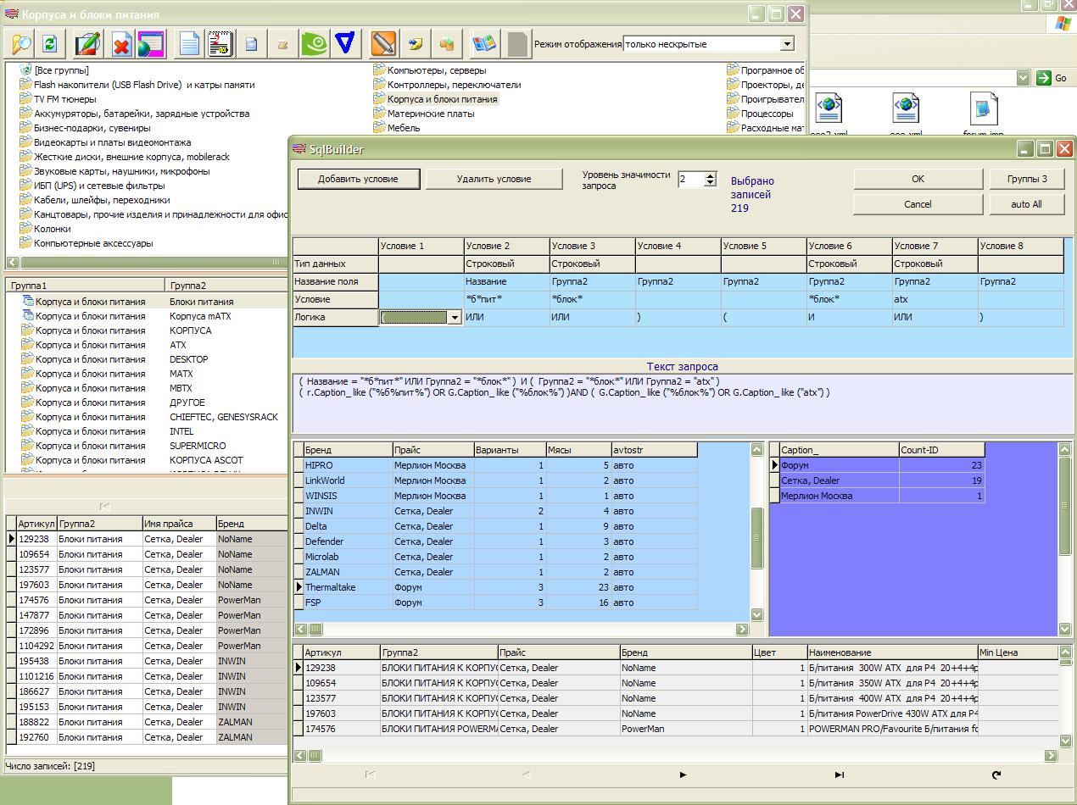Click the blue triangle filter icon

[x=343, y=43]
